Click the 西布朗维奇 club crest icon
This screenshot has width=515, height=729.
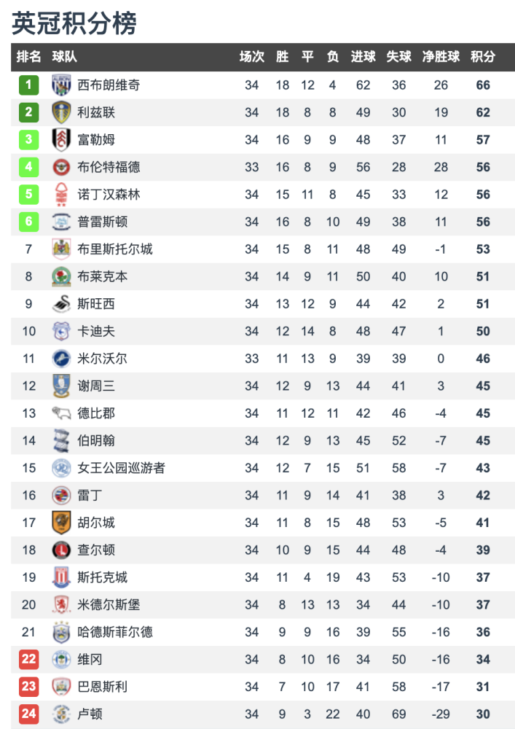pos(61,85)
